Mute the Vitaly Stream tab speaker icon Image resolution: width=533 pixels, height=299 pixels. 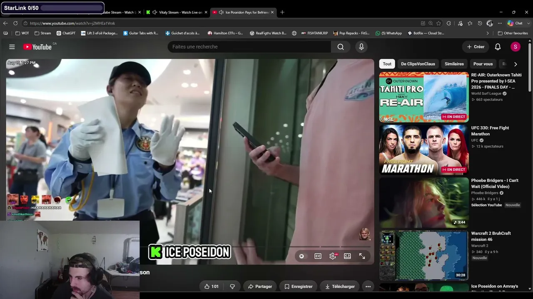coord(154,12)
